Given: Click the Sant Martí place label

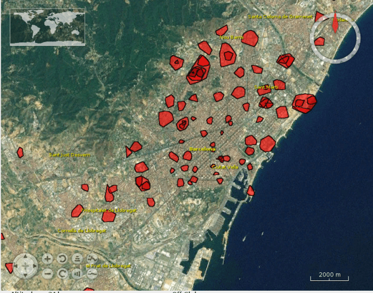Looking at the screenshot, I should coord(266,87).
